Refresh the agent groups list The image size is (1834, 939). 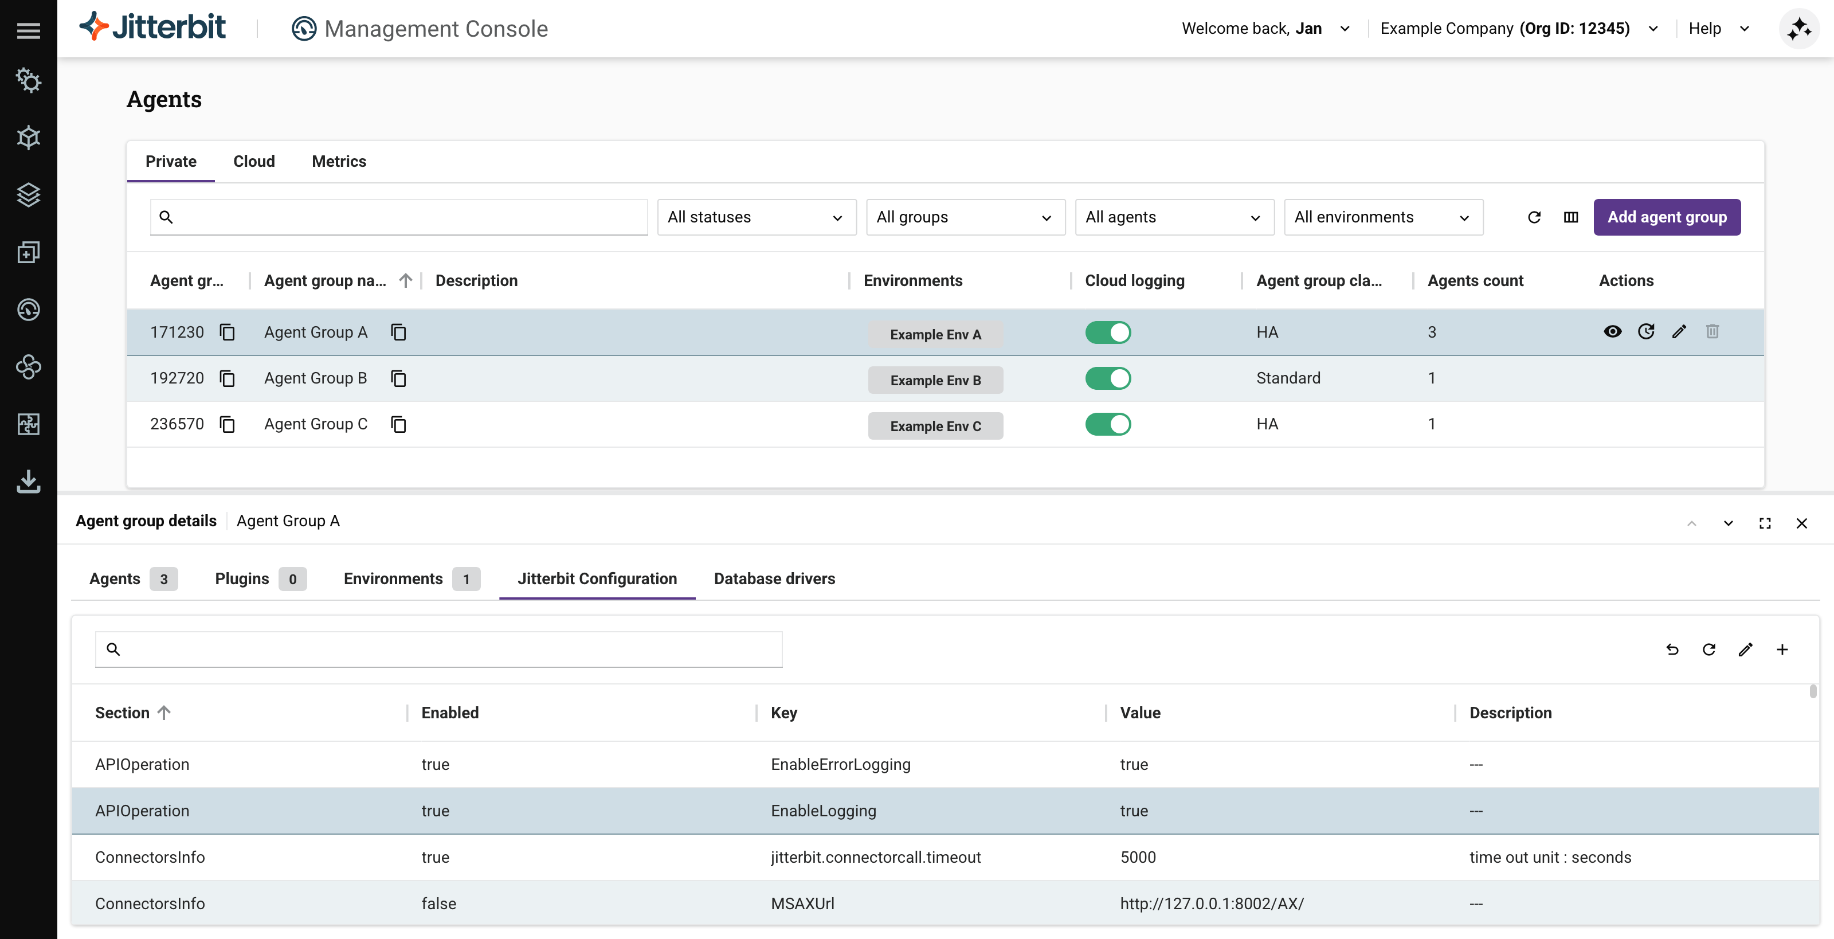point(1534,217)
